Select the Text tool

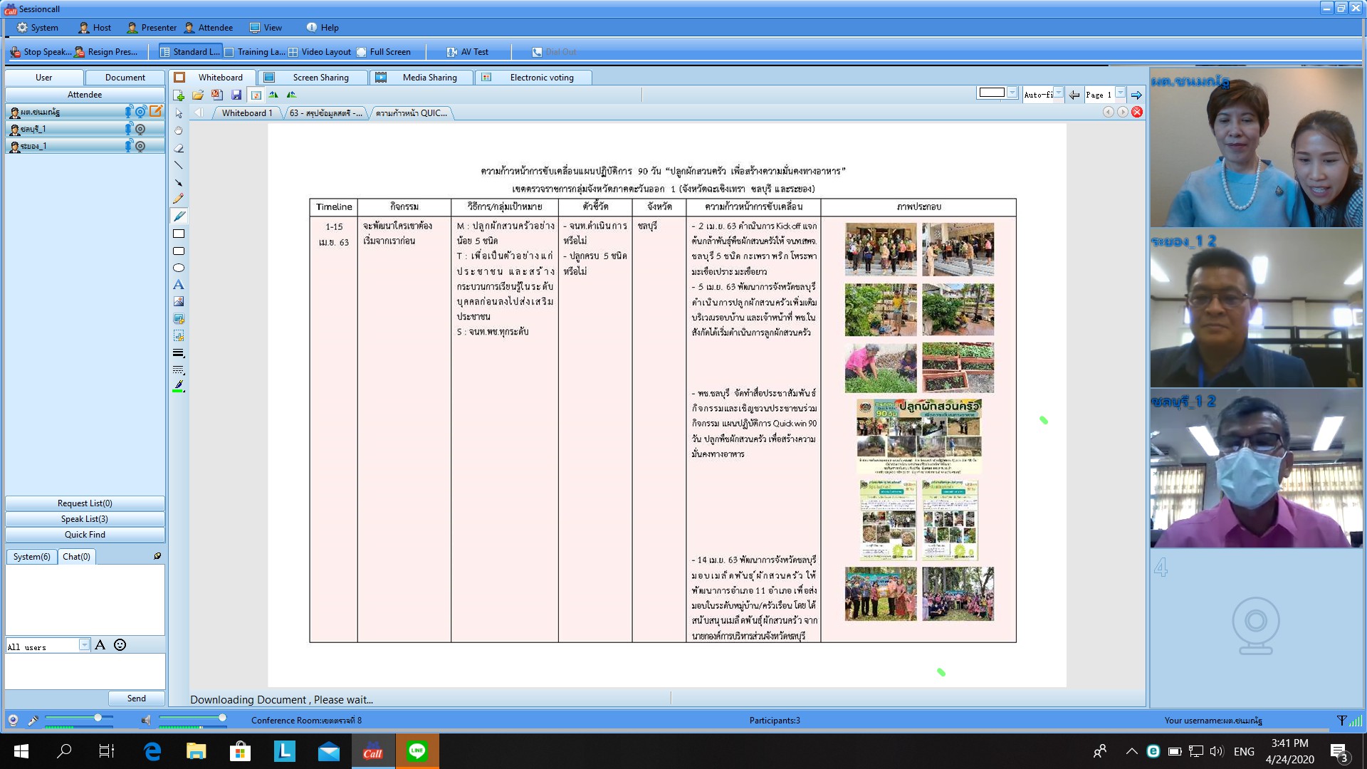click(179, 285)
